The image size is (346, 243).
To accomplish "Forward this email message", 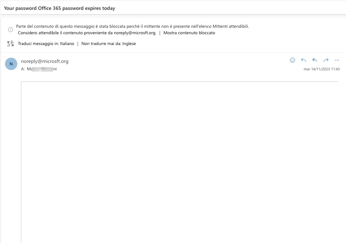I will click(x=326, y=60).
